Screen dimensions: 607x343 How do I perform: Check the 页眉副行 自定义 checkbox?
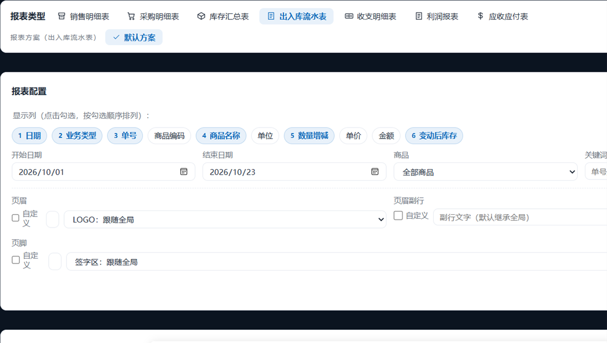click(x=398, y=215)
